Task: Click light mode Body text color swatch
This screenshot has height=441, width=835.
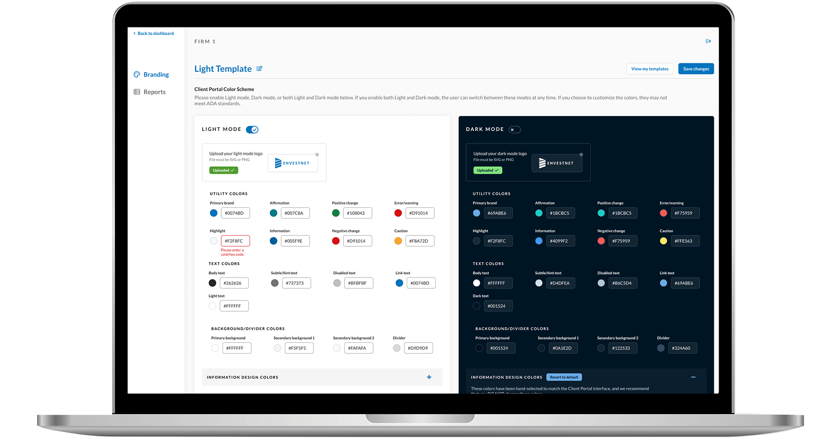Action: point(213,283)
